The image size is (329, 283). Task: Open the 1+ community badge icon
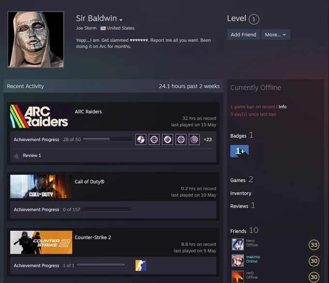[239, 151]
